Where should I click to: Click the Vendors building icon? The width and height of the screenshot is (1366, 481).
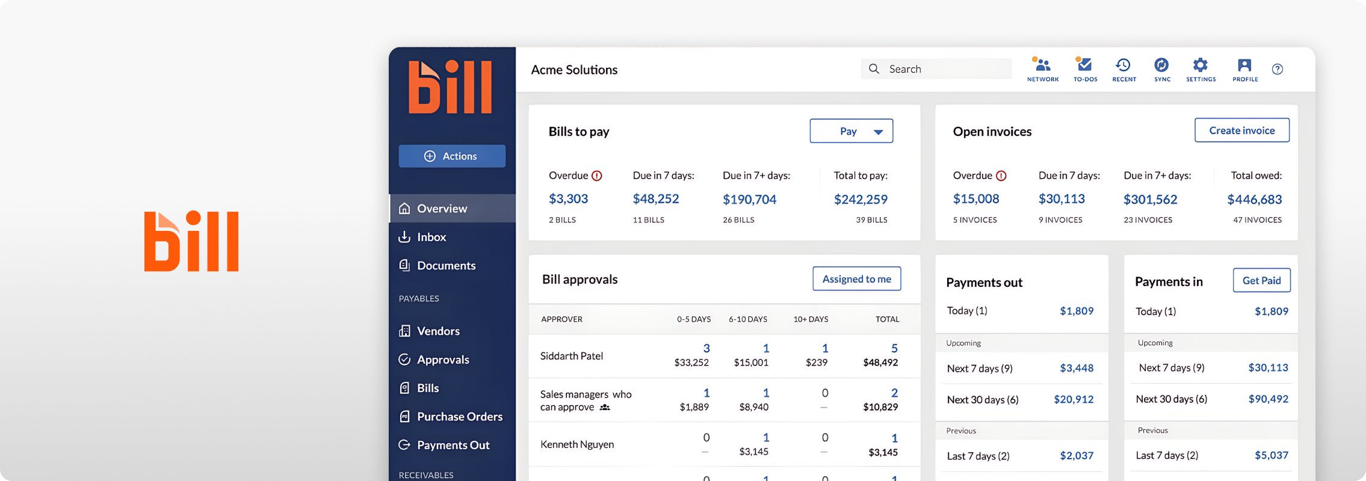pyautogui.click(x=404, y=331)
